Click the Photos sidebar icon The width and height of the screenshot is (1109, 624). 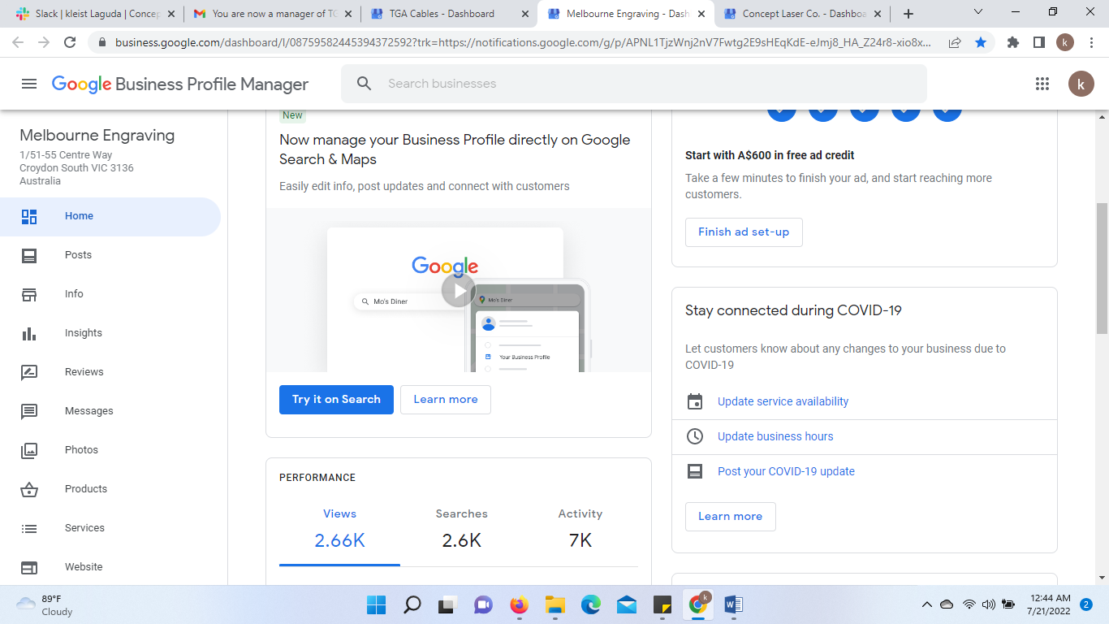pyautogui.click(x=29, y=450)
